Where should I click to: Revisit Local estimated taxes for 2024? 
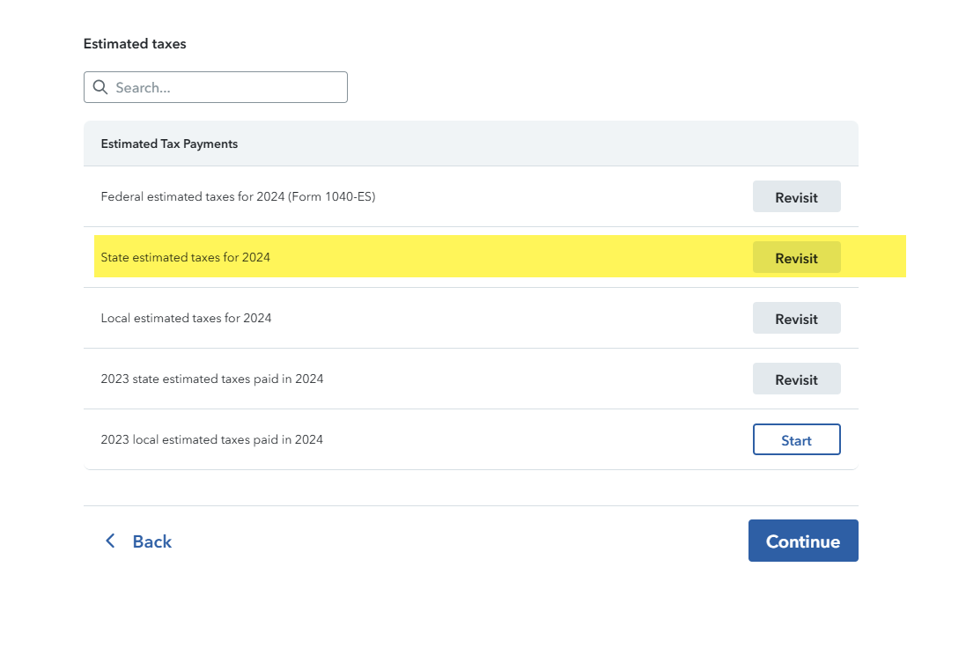796,319
